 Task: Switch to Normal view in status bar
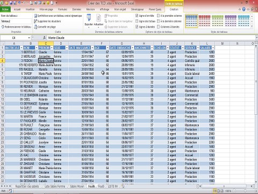(214, 191)
